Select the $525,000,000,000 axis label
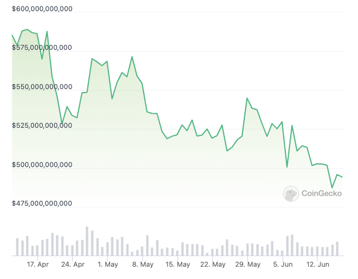The image size is (358, 279). click(x=42, y=125)
